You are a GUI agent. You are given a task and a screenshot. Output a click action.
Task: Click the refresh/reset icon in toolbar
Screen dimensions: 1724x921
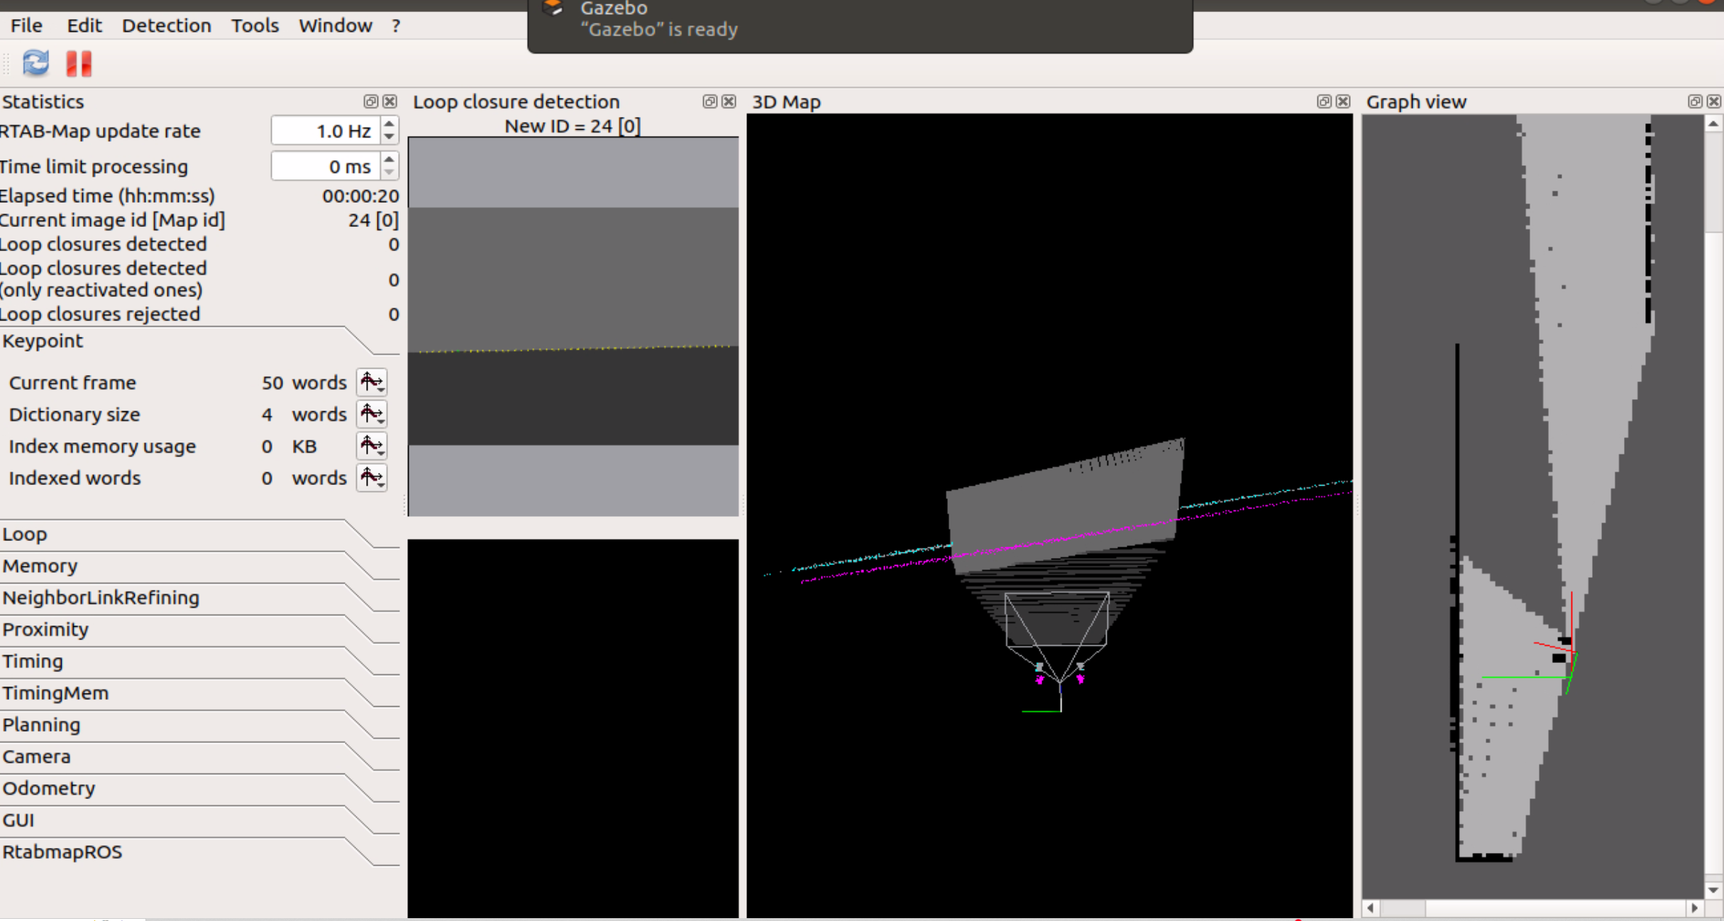pyautogui.click(x=35, y=63)
